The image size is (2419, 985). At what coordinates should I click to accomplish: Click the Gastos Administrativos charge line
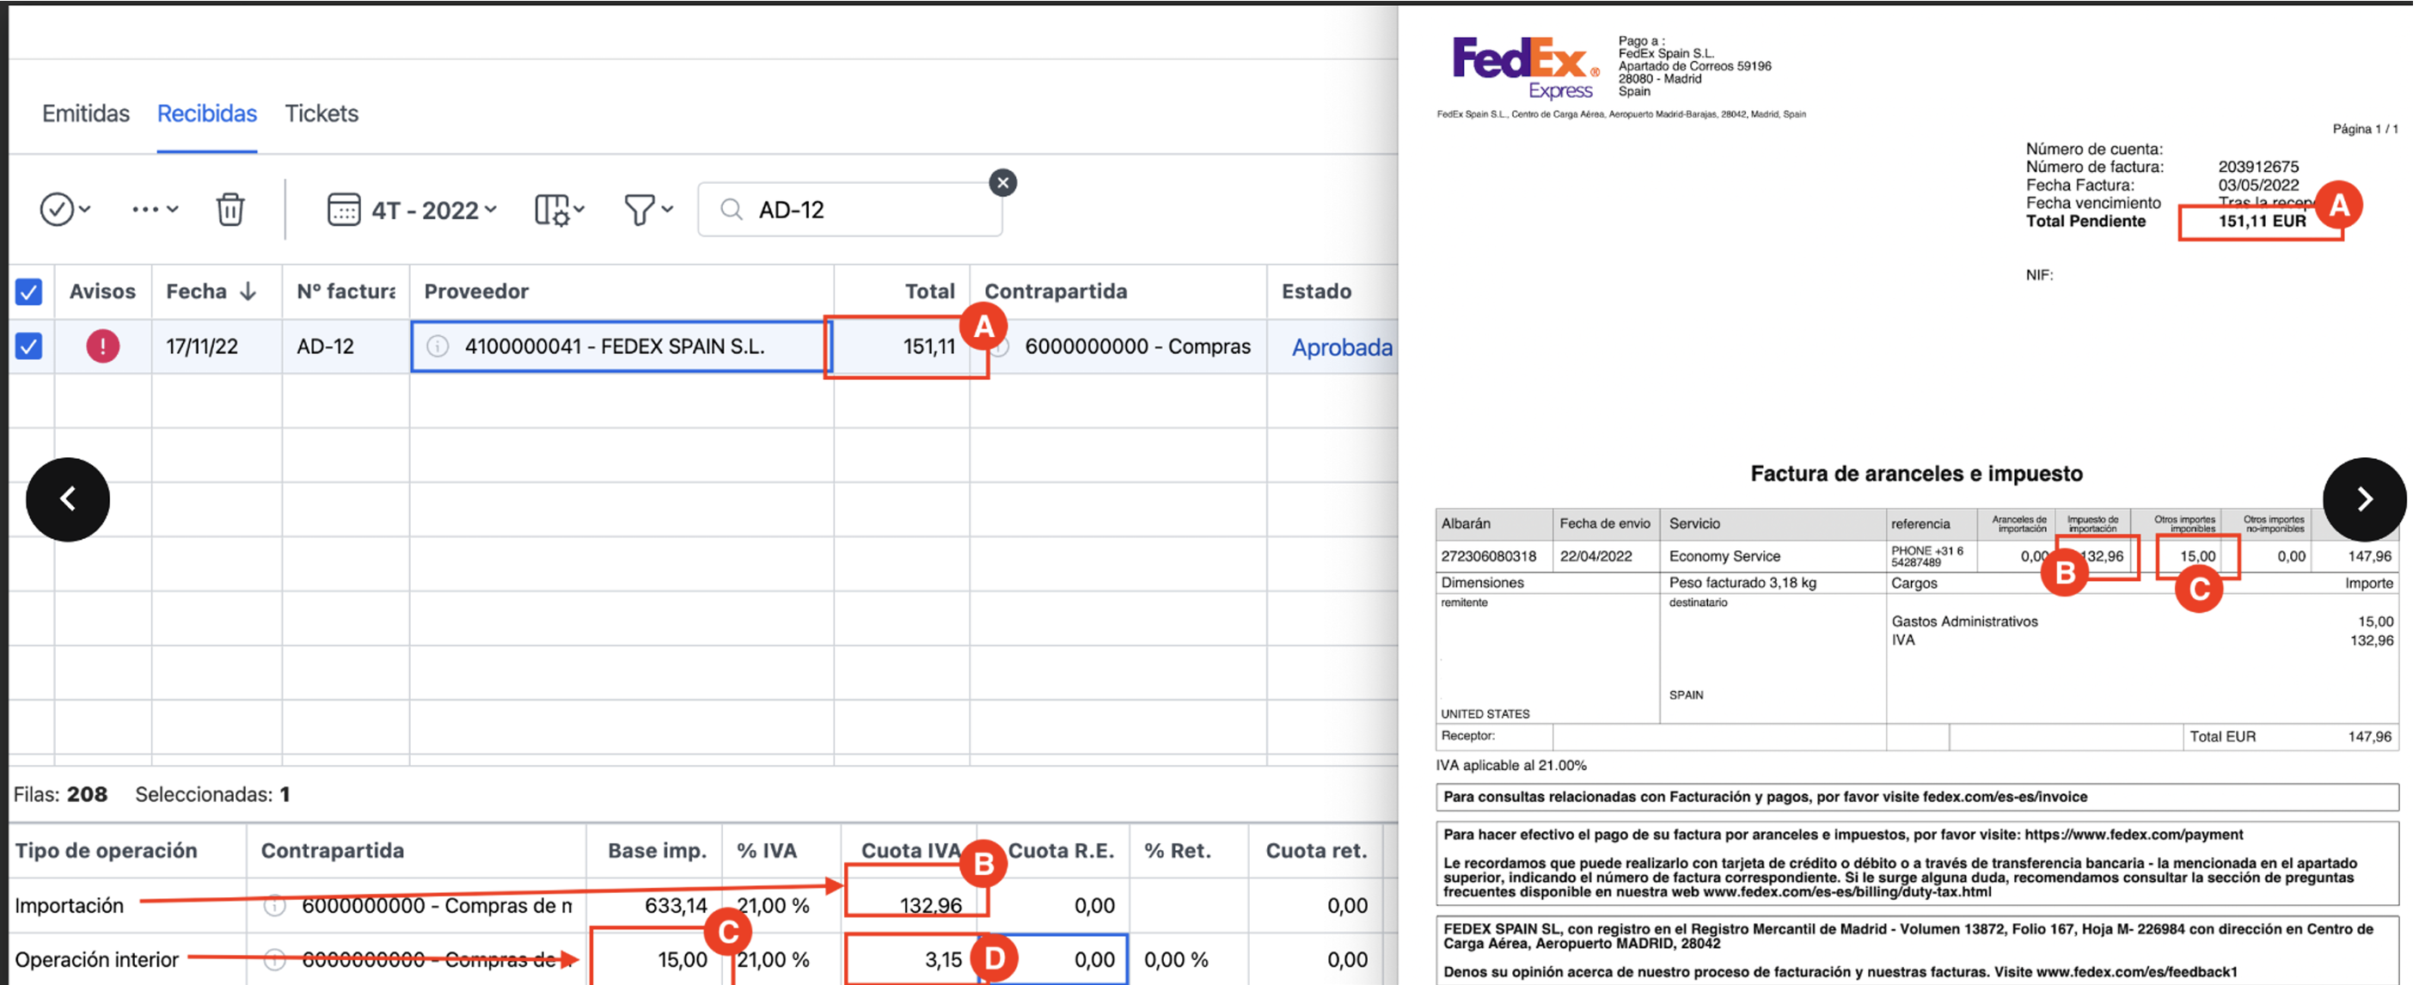pyautogui.click(x=1964, y=621)
